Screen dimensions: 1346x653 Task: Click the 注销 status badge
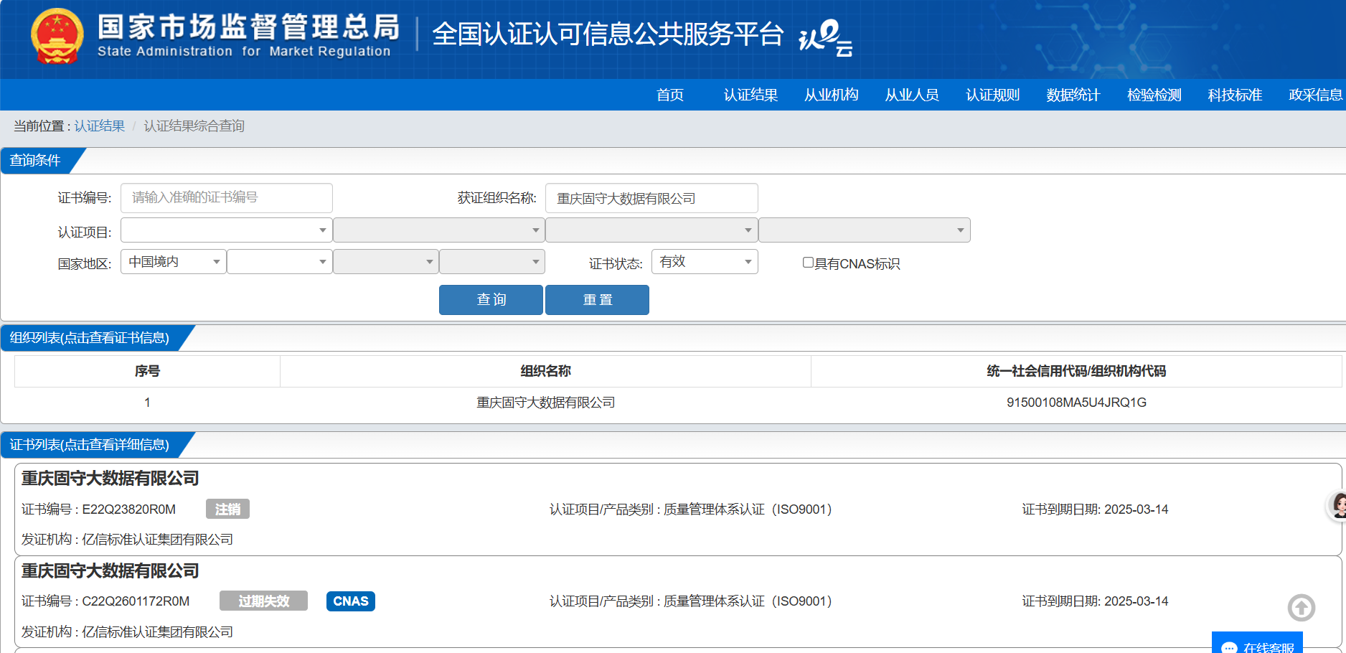coord(227,509)
